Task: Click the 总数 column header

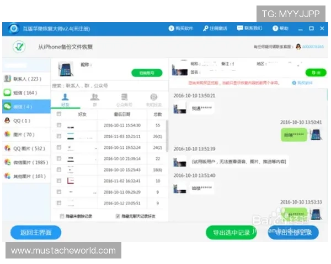Action: (x=158, y=114)
